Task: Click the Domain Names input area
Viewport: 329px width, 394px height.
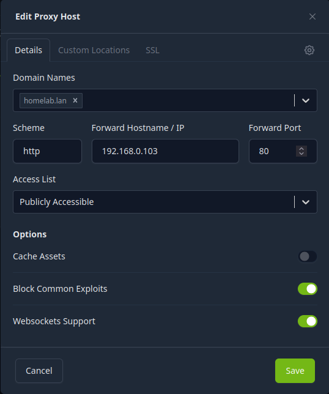Action: click(x=187, y=100)
